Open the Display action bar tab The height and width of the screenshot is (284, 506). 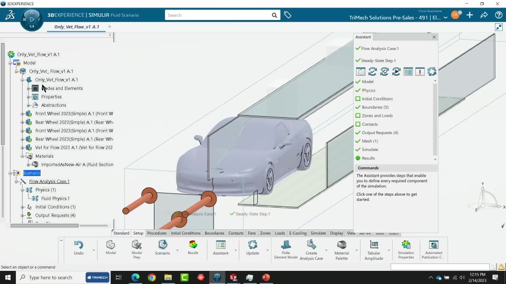pos(337,233)
